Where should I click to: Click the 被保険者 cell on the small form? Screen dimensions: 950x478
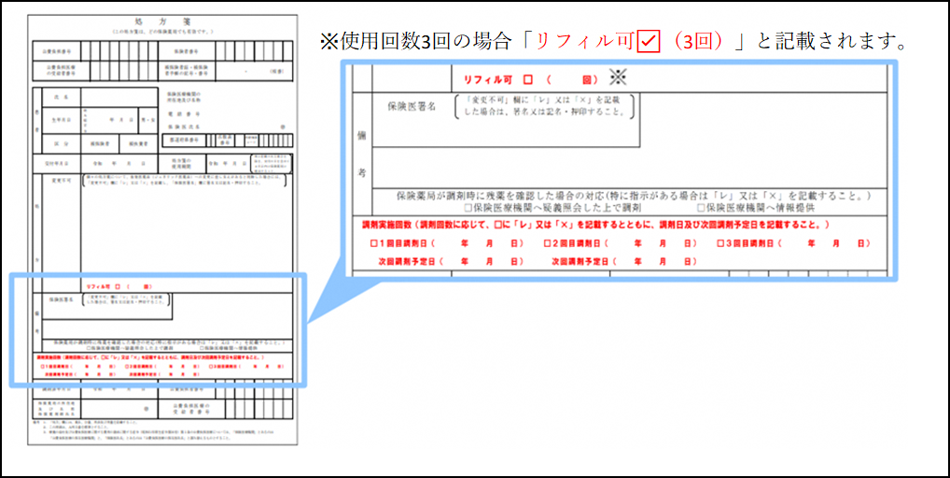click(x=100, y=143)
